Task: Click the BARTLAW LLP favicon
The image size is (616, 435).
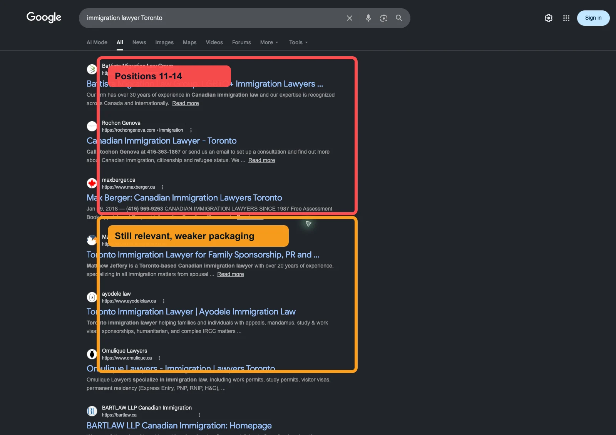Action: (92, 411)
